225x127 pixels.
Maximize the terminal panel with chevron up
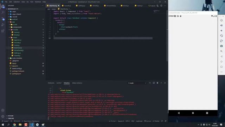click(161, 83)
